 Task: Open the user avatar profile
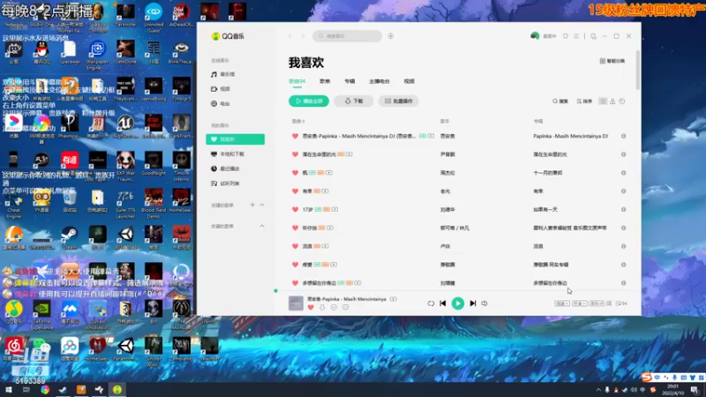pos(535,36)
